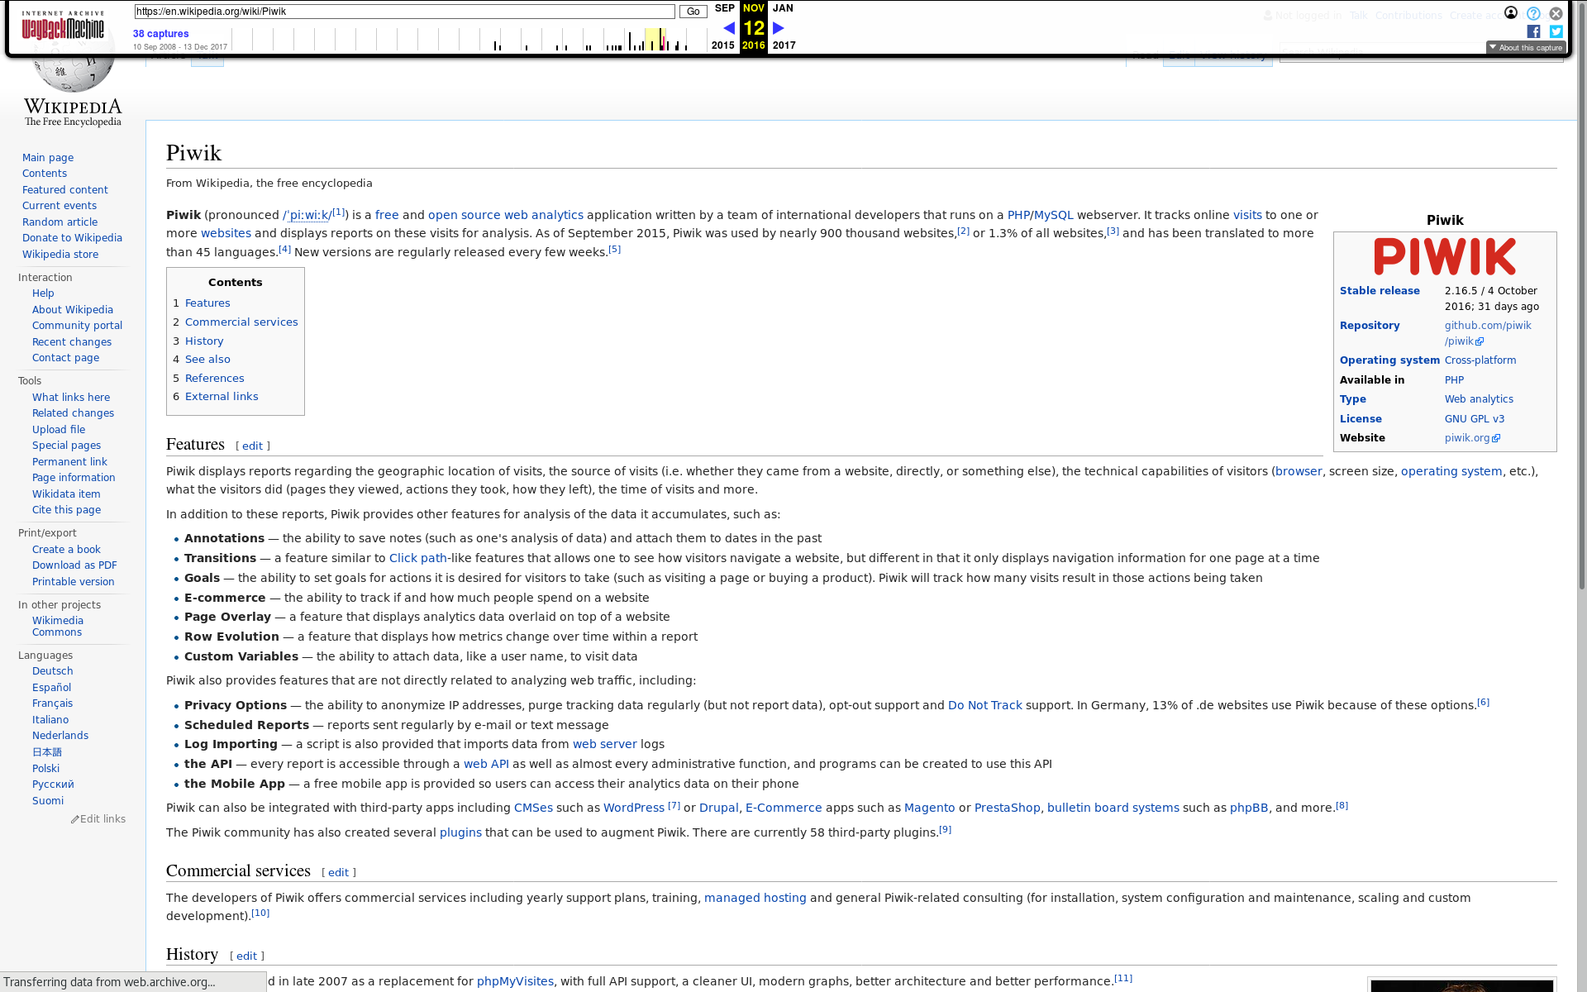Screen dimensions: 1587x992
Task: Open the open source link
Action: click(x=465, y=215)
